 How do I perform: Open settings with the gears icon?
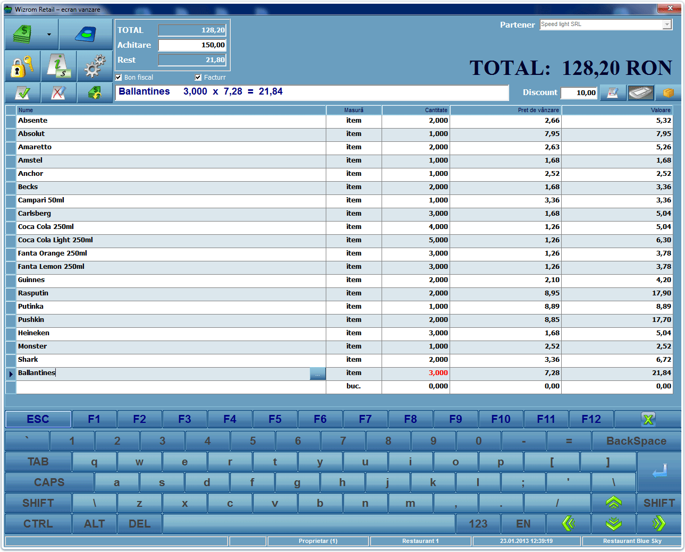[95, 66]
